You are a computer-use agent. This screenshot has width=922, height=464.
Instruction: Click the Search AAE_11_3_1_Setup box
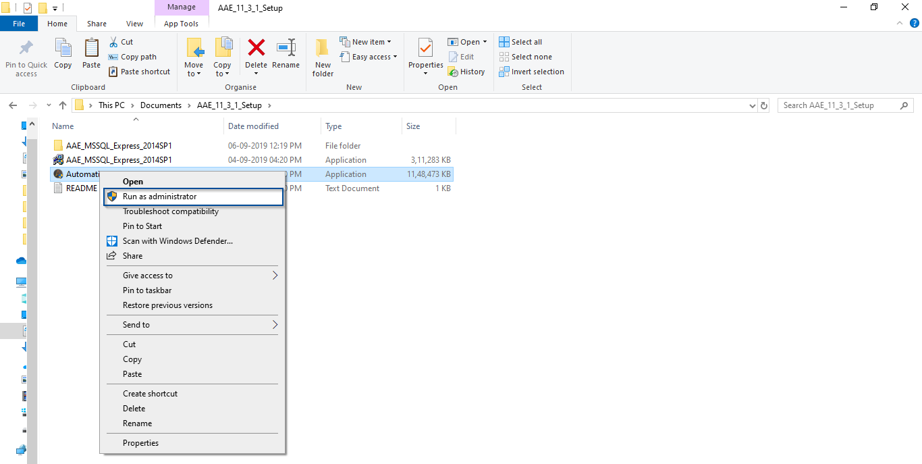click(x=838, y=105)
